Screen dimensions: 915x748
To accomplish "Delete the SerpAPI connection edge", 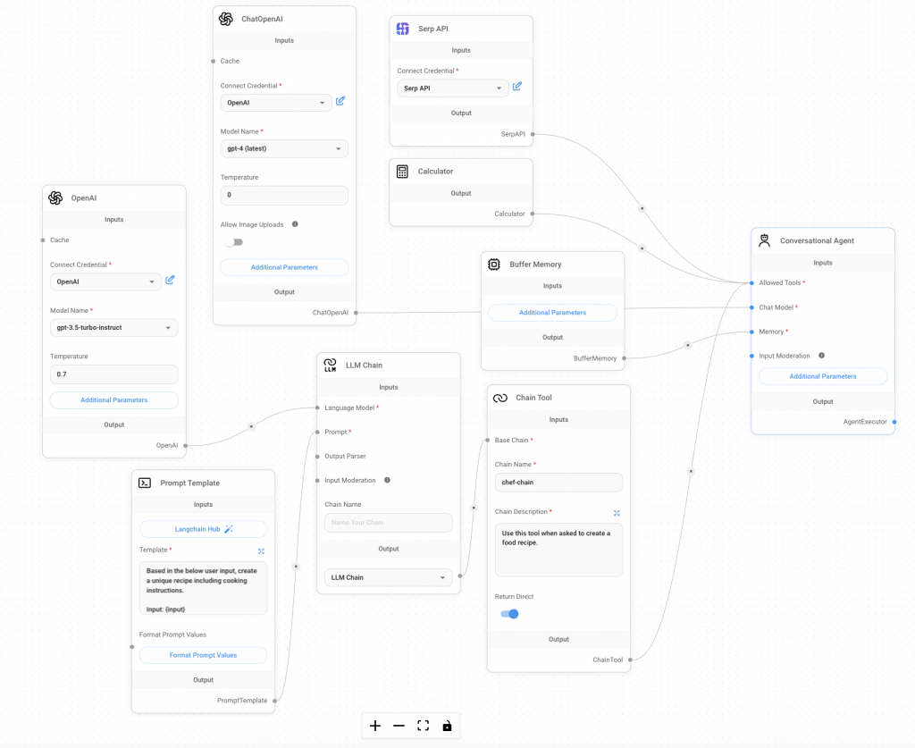I will tap(642, 208).
